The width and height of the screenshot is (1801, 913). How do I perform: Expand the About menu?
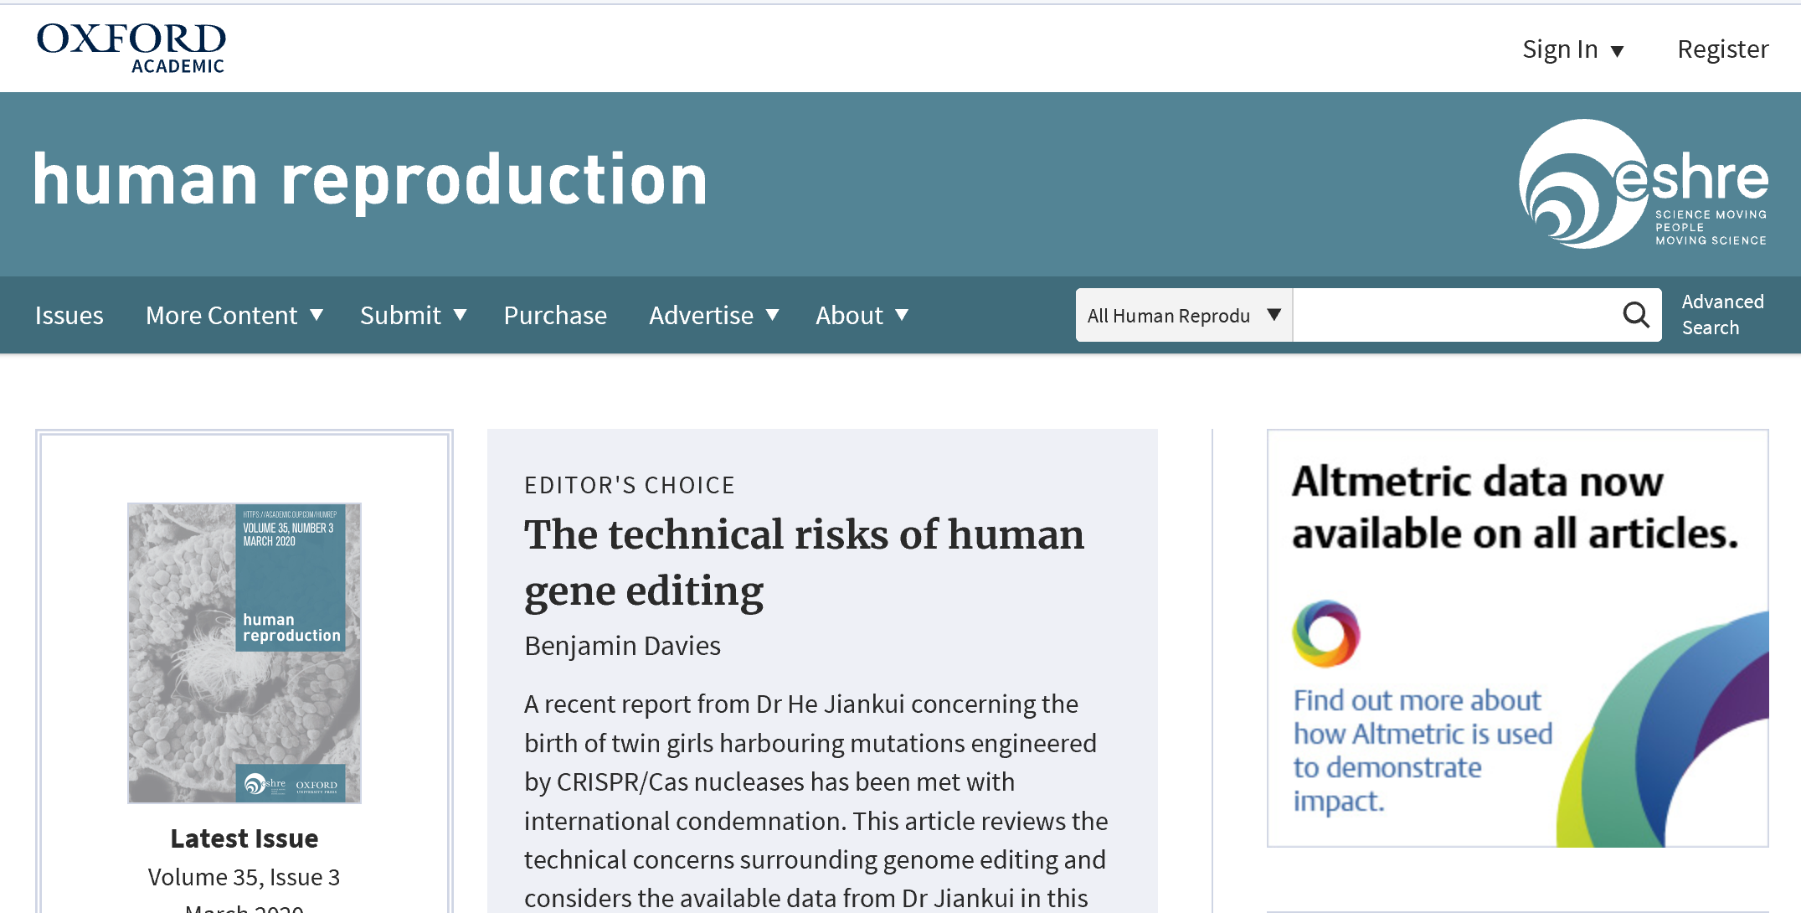point(862,315)
